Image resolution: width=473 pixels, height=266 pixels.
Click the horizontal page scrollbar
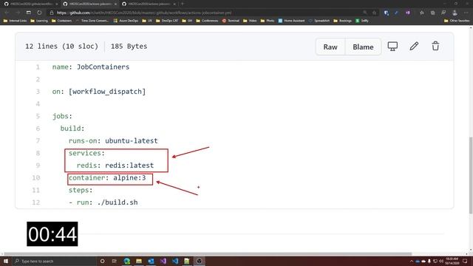click(208, 254)
